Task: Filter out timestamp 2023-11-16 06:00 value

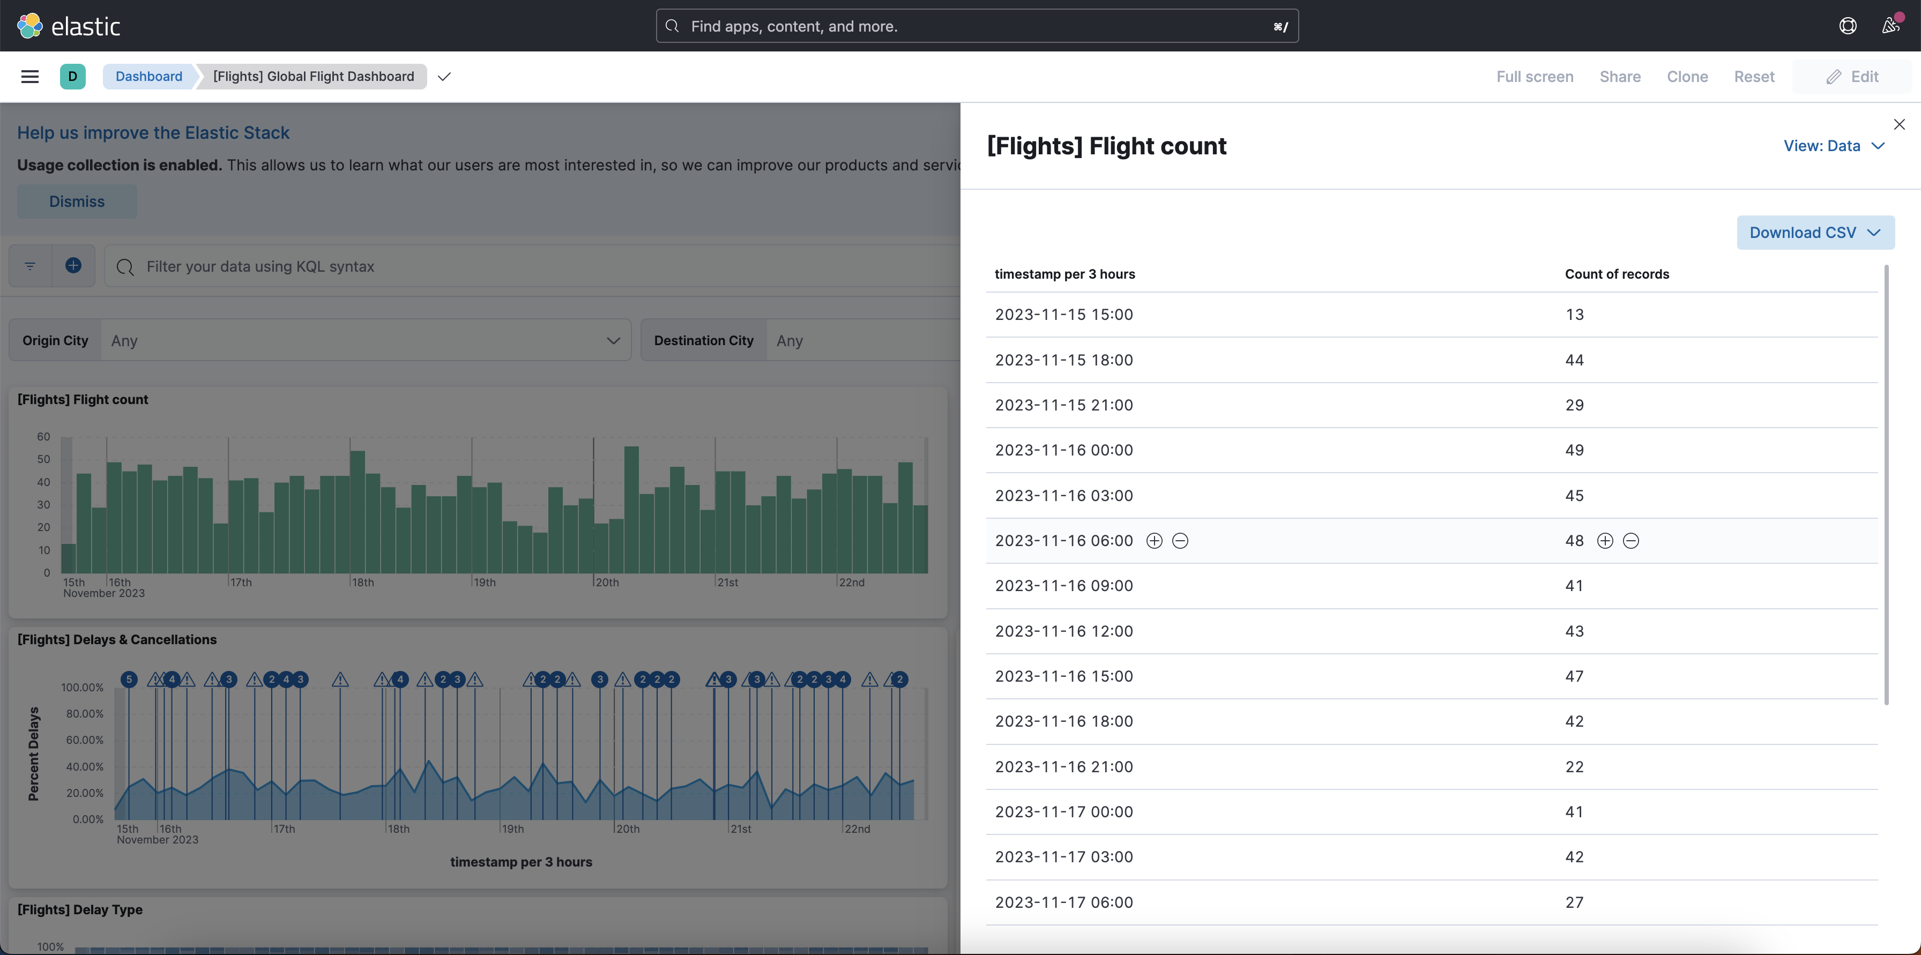Action: 1180,541
